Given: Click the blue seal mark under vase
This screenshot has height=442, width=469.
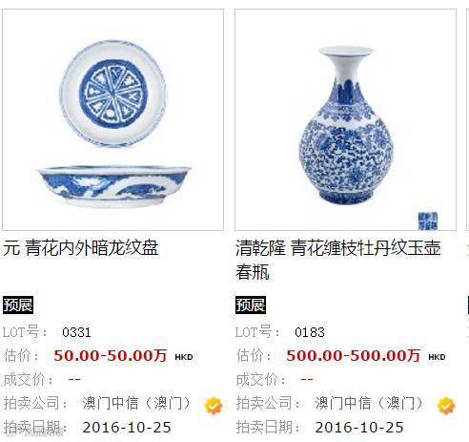Looking at the screenshot, I should 428,221.
